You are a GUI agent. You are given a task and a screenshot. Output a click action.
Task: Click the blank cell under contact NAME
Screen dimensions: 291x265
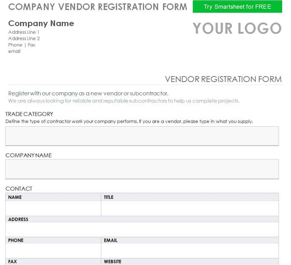(53, 208)
